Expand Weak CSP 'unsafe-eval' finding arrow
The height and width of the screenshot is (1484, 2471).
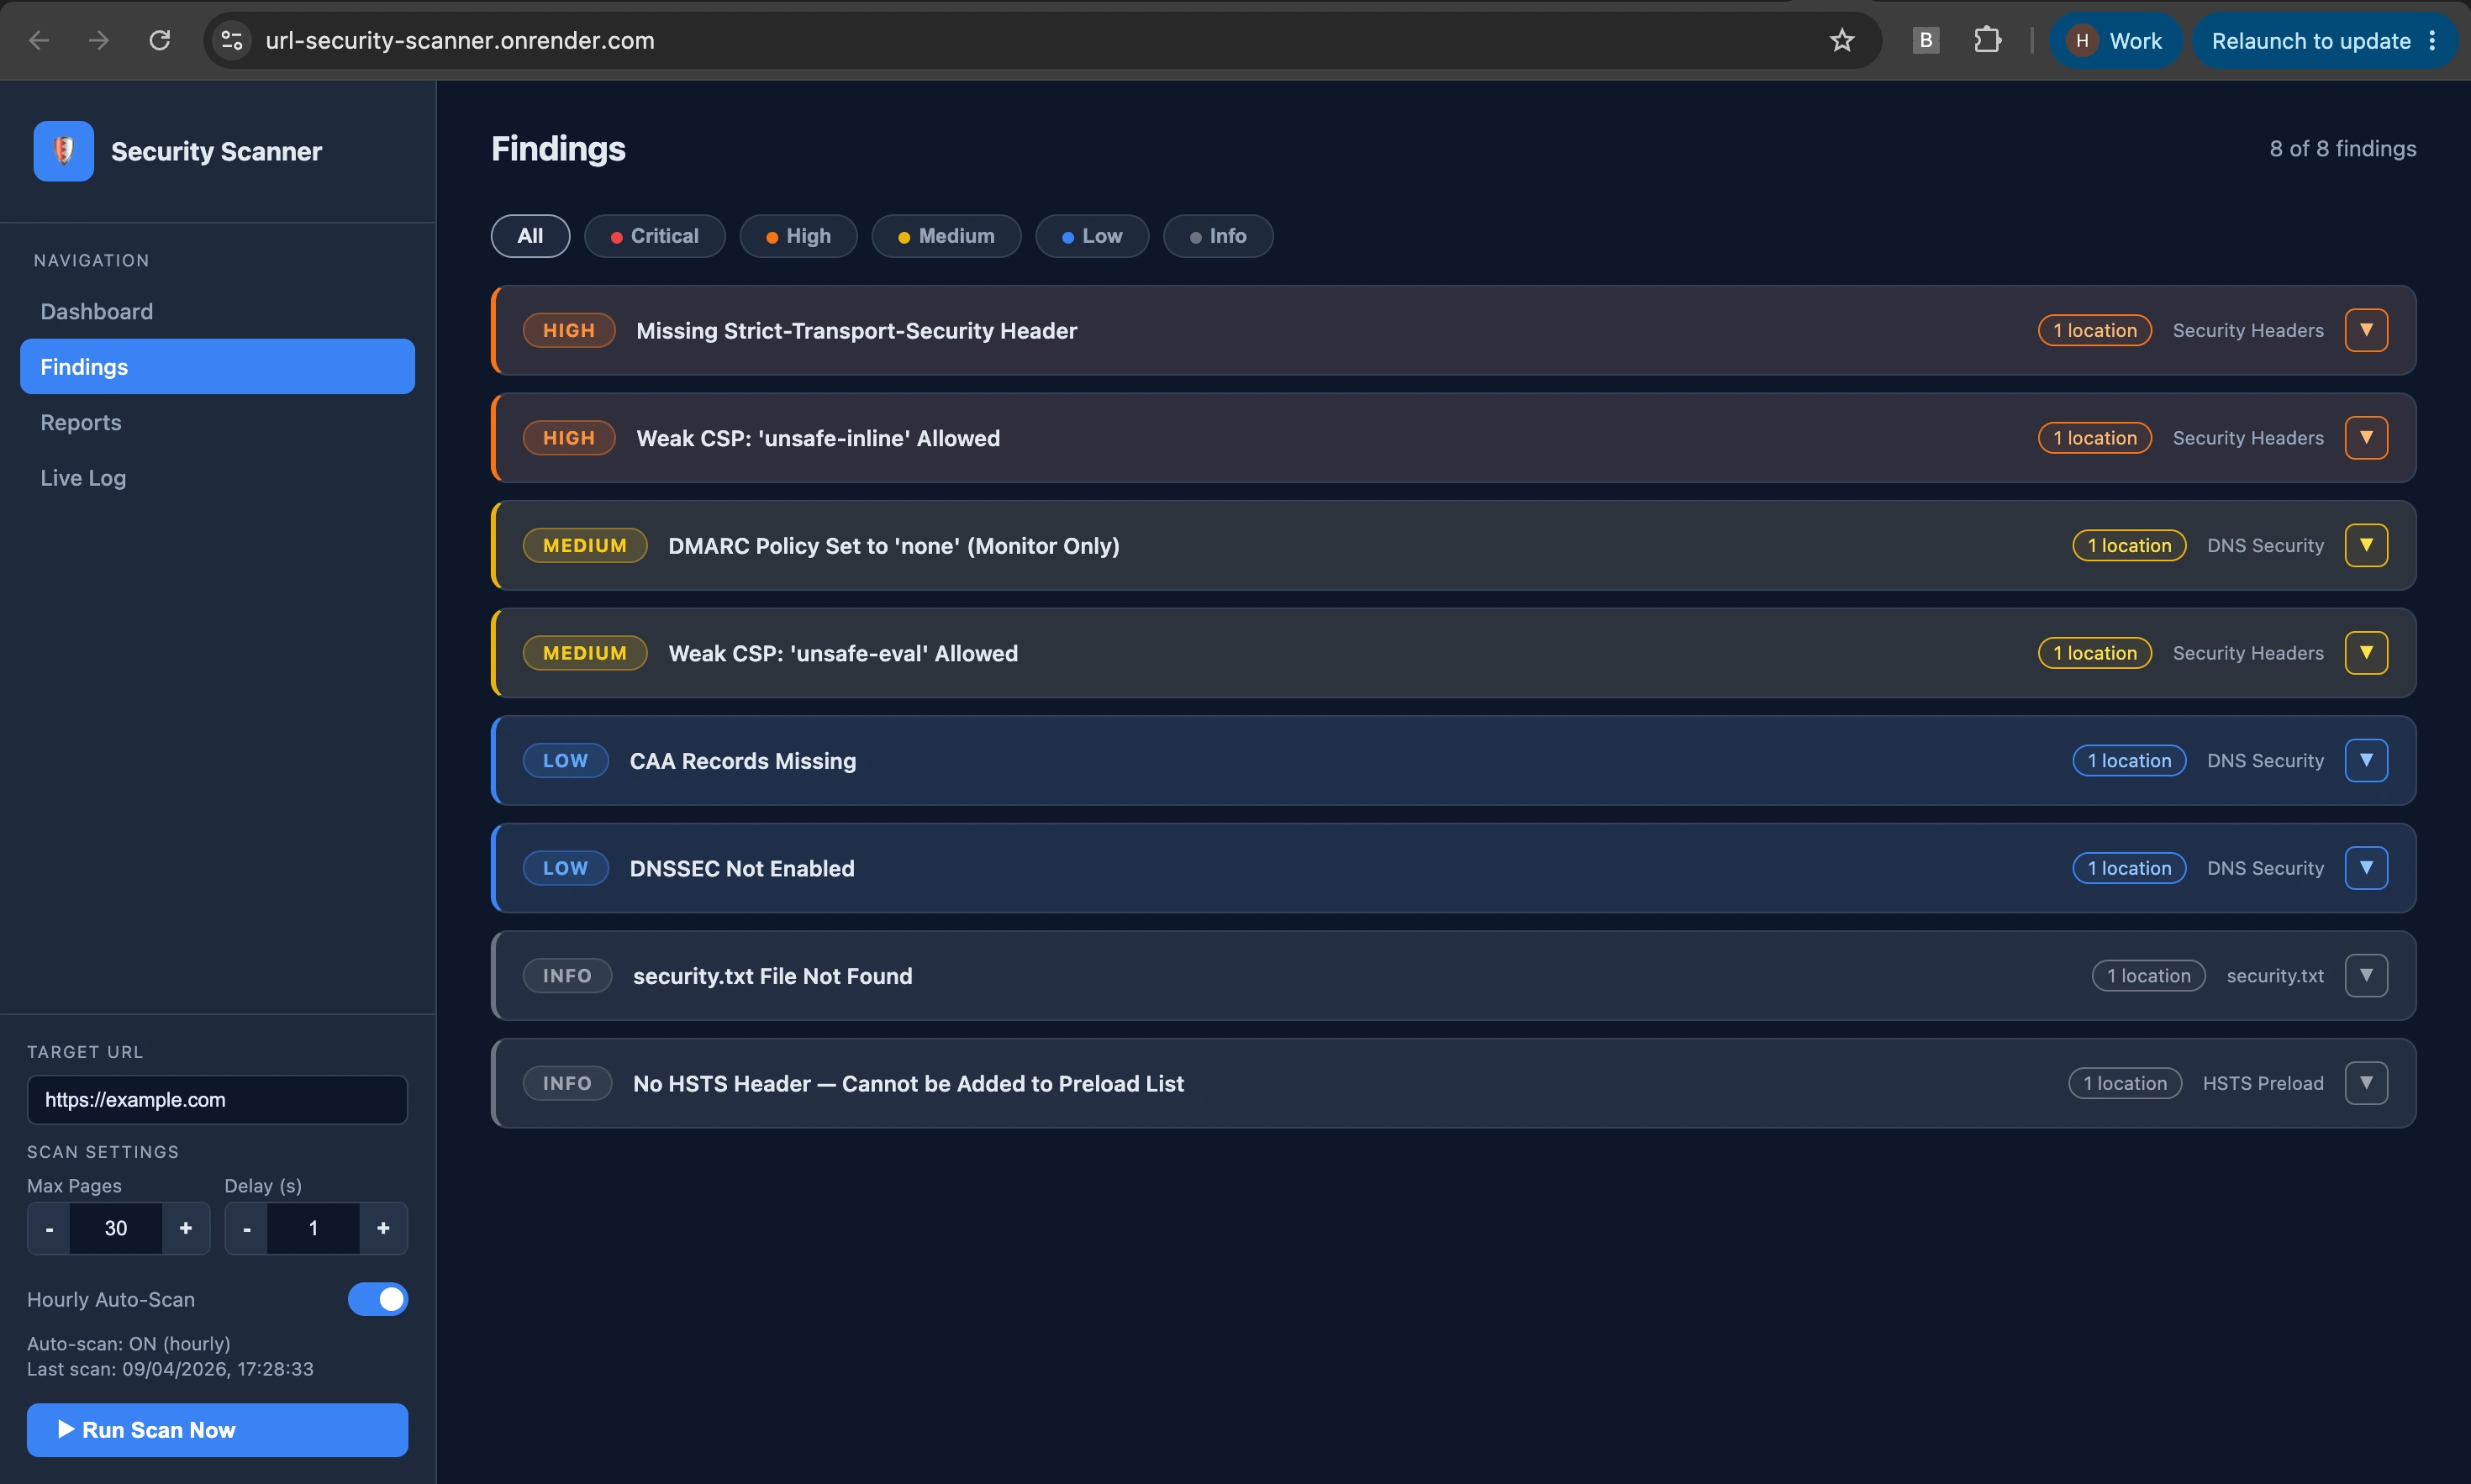[2366, 653]
